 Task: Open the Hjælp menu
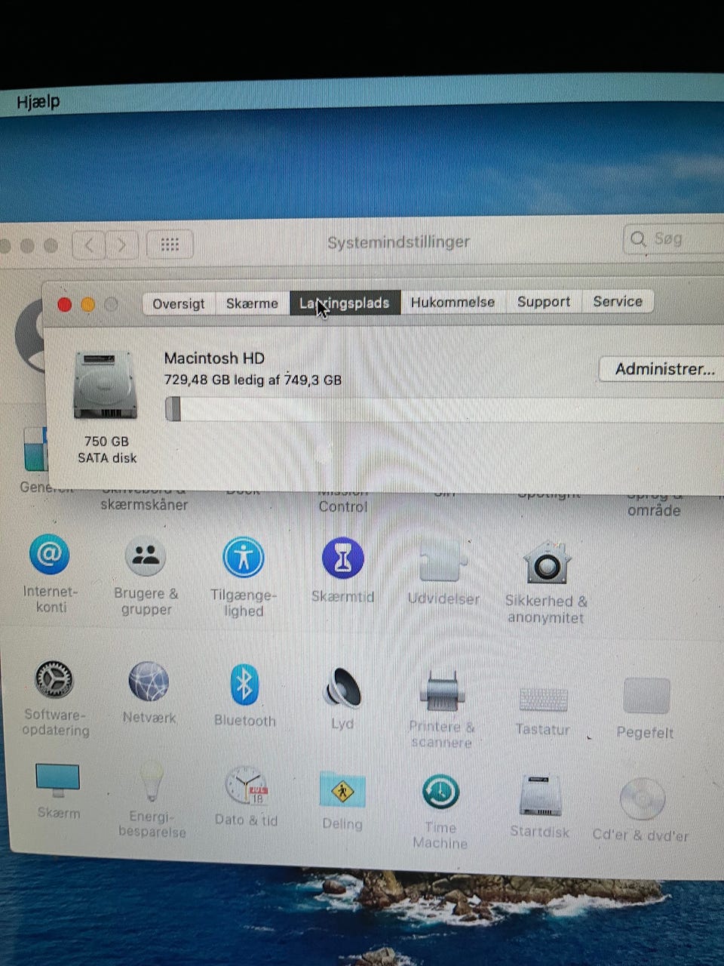pos(38,101)
